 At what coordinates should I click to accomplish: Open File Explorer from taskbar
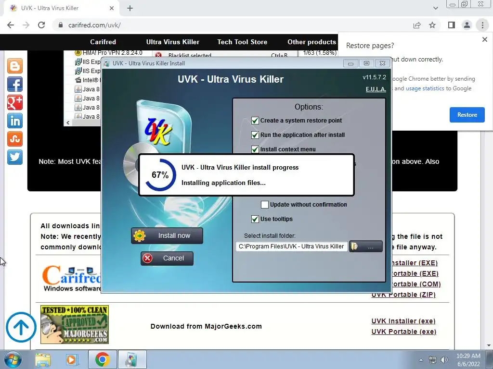pyautogui.click(x=43, y=360)
